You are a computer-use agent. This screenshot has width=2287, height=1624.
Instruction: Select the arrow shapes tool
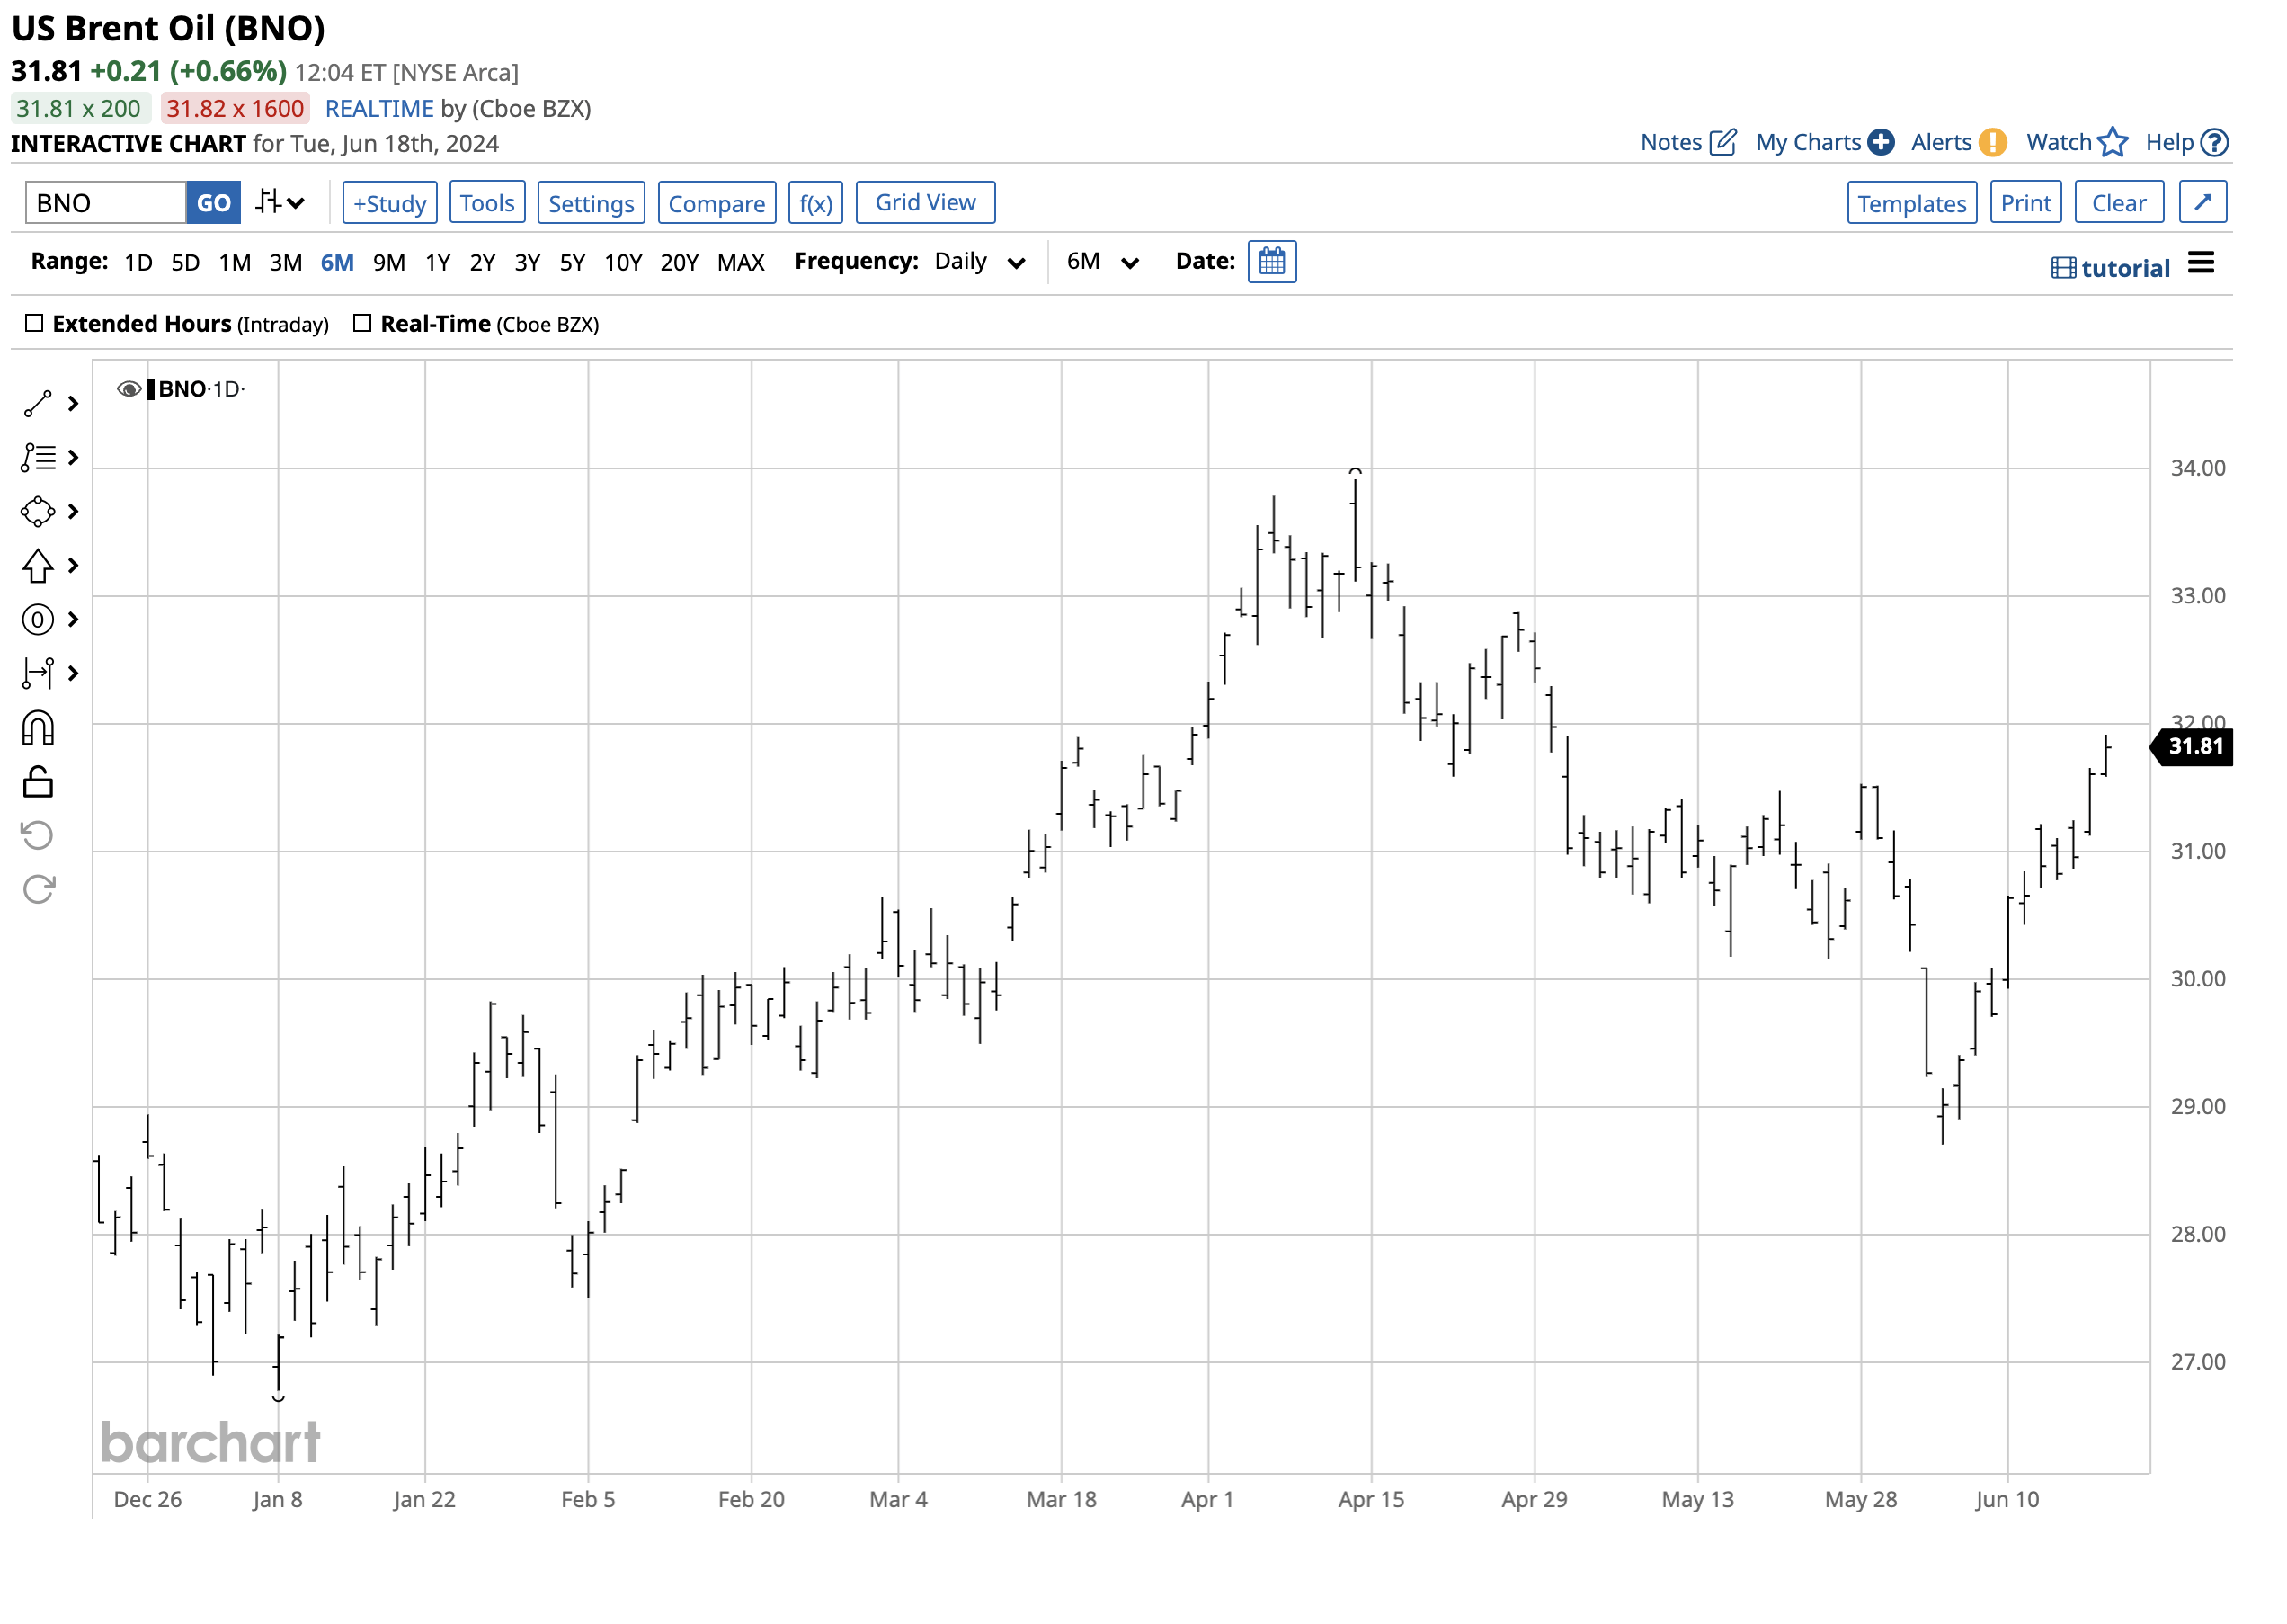click(38, 566)
